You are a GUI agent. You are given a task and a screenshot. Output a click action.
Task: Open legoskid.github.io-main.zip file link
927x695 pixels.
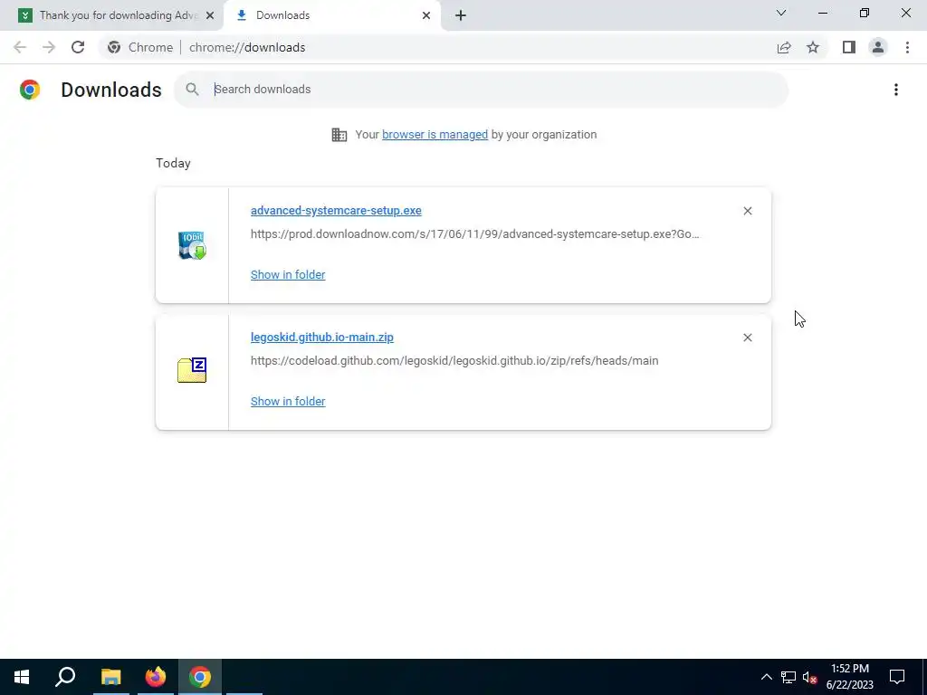point(322,337)
